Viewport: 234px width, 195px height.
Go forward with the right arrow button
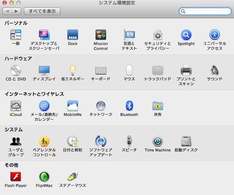click(x=16, y=11)
